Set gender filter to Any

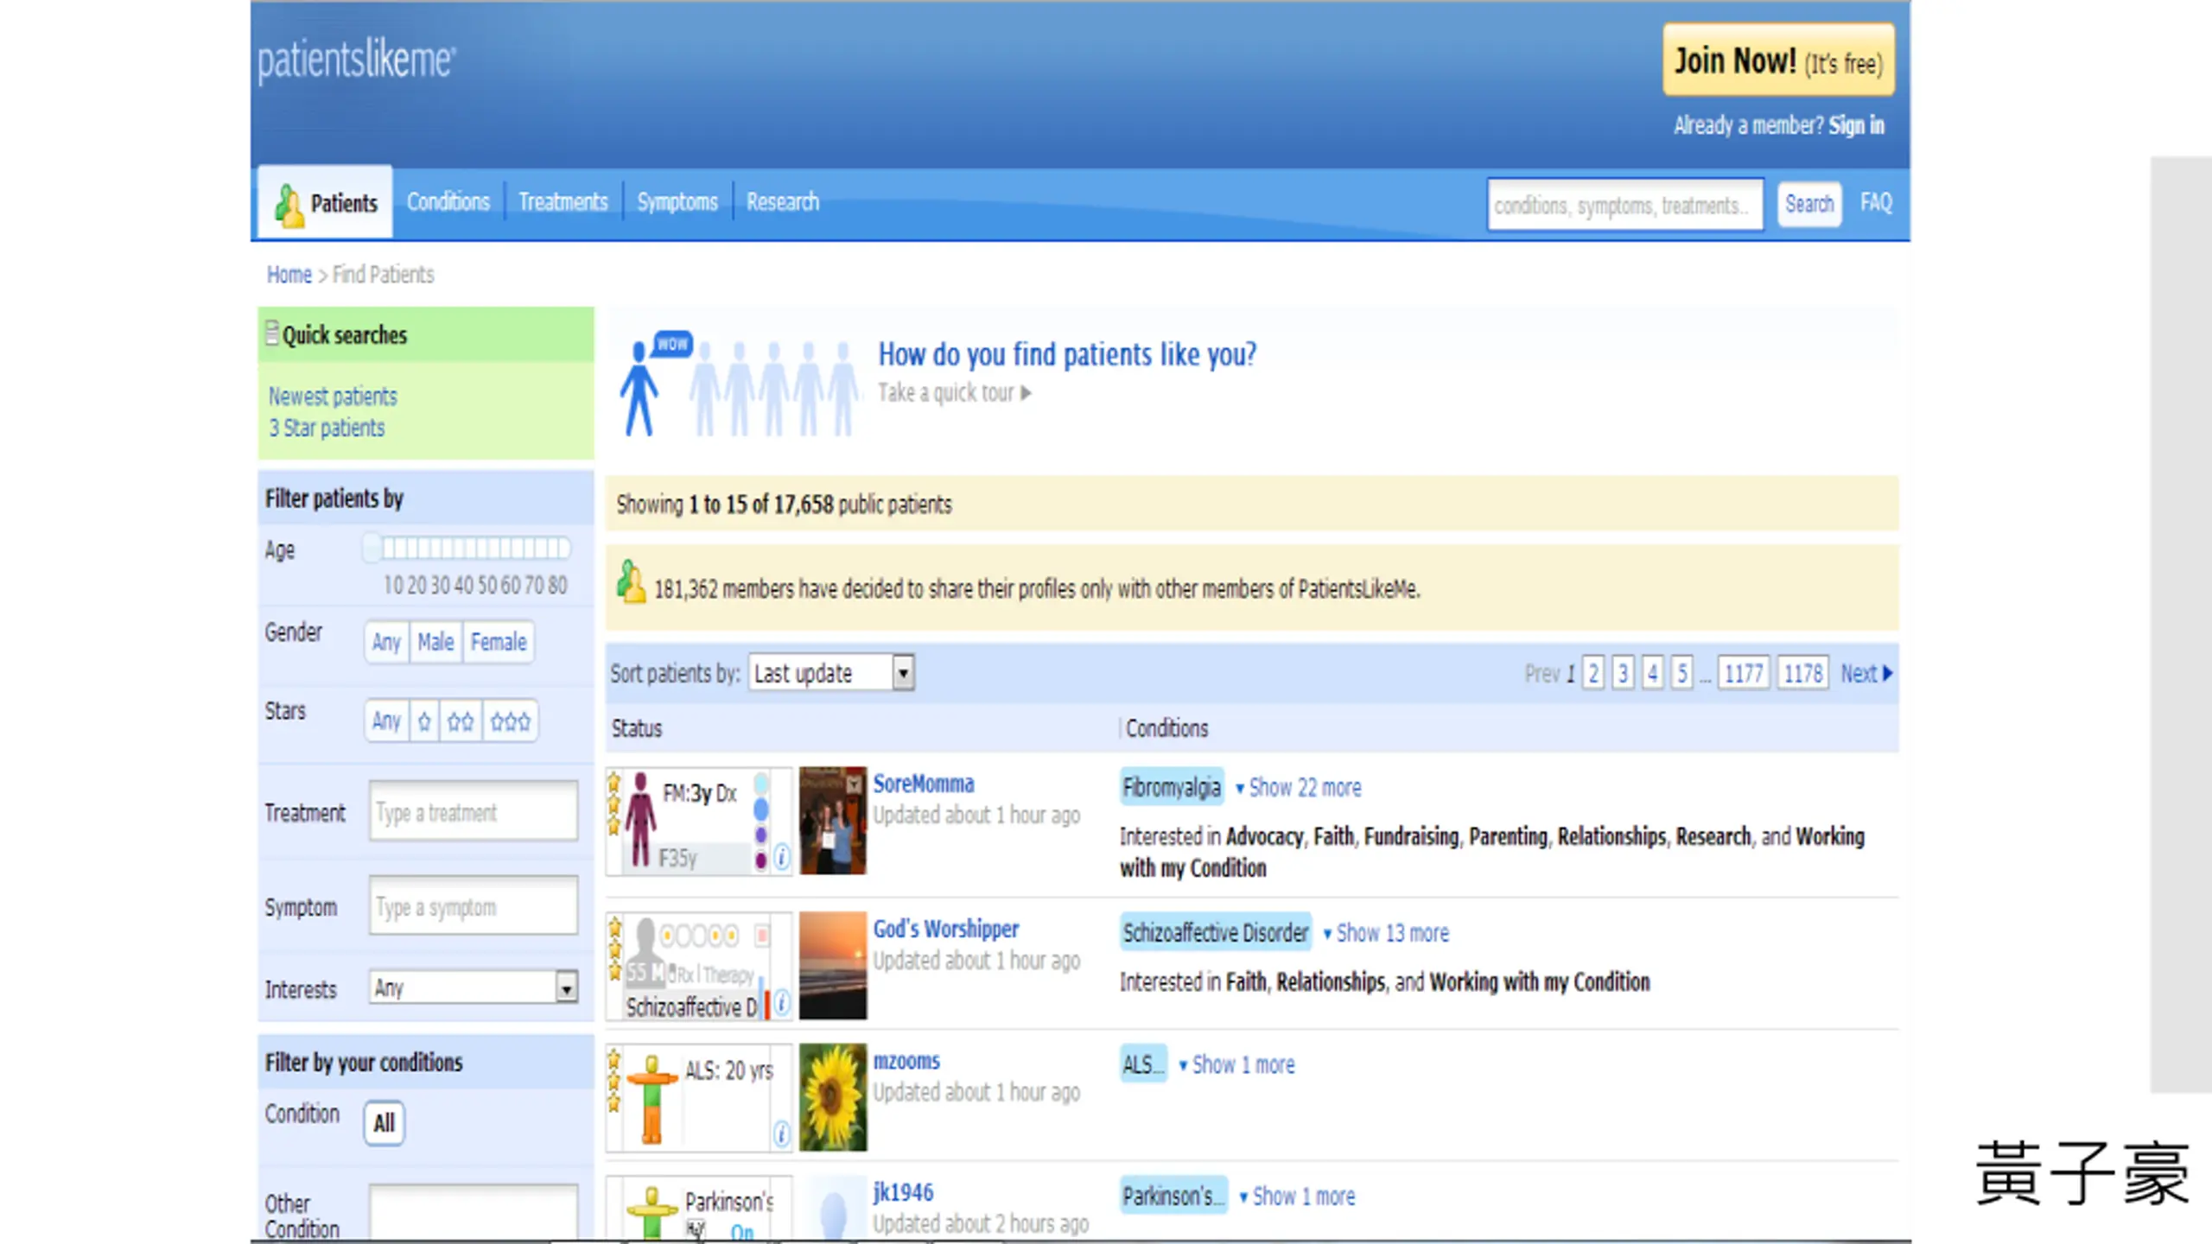(x=386, y=642)
